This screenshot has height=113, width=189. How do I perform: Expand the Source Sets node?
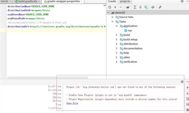(112, 17)
